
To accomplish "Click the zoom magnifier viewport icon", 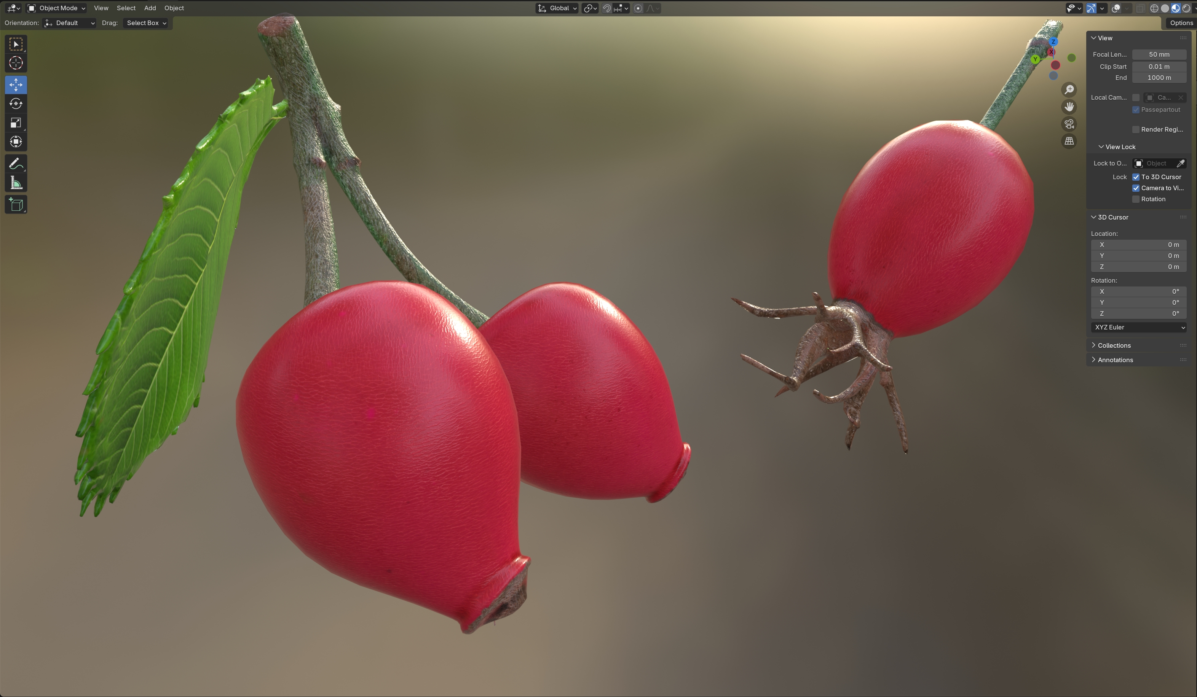I will tap(1069, 90).
